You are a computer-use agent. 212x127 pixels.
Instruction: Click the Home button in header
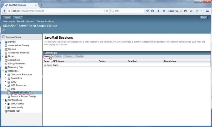click(7, 17)
